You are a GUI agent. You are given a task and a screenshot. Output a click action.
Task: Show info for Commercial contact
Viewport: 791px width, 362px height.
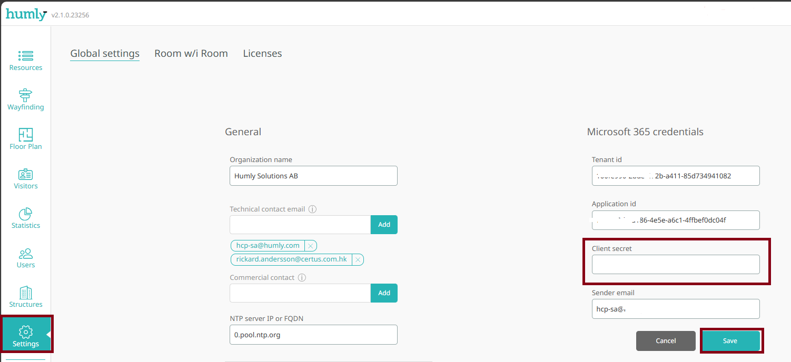[x=302, y=278]
